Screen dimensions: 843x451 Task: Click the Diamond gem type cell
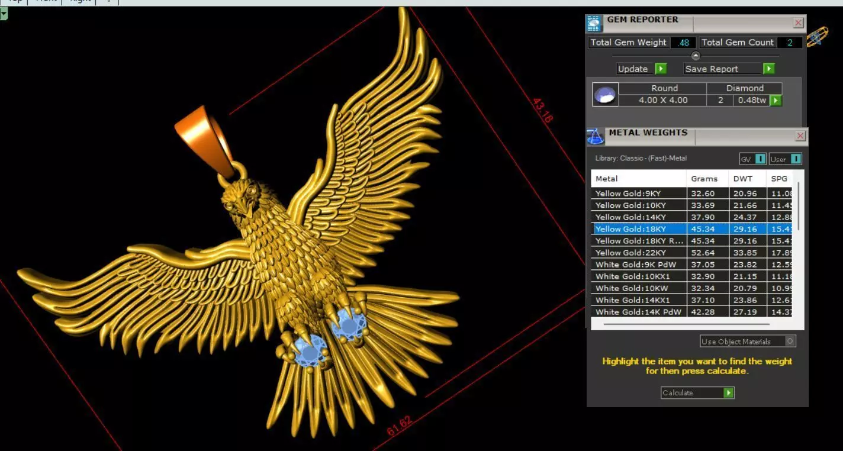coord(745,88)
